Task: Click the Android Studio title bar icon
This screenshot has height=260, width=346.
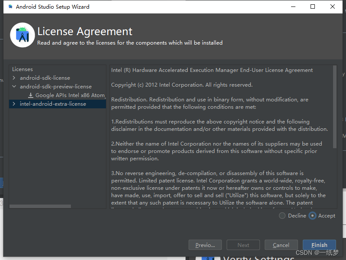Action: coord(10,6)
